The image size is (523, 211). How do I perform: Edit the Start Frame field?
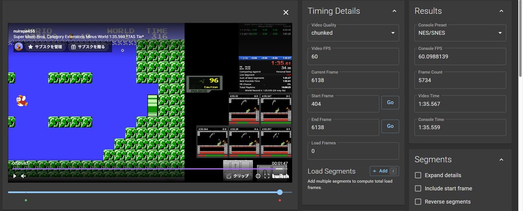click(x=343, y=104)
